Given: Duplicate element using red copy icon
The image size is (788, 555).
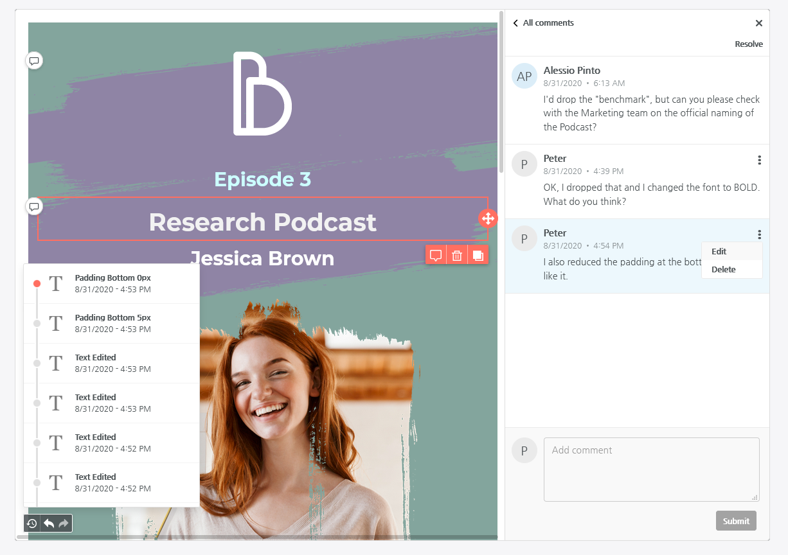Looking at the screenshot, I should click(478, 255).
